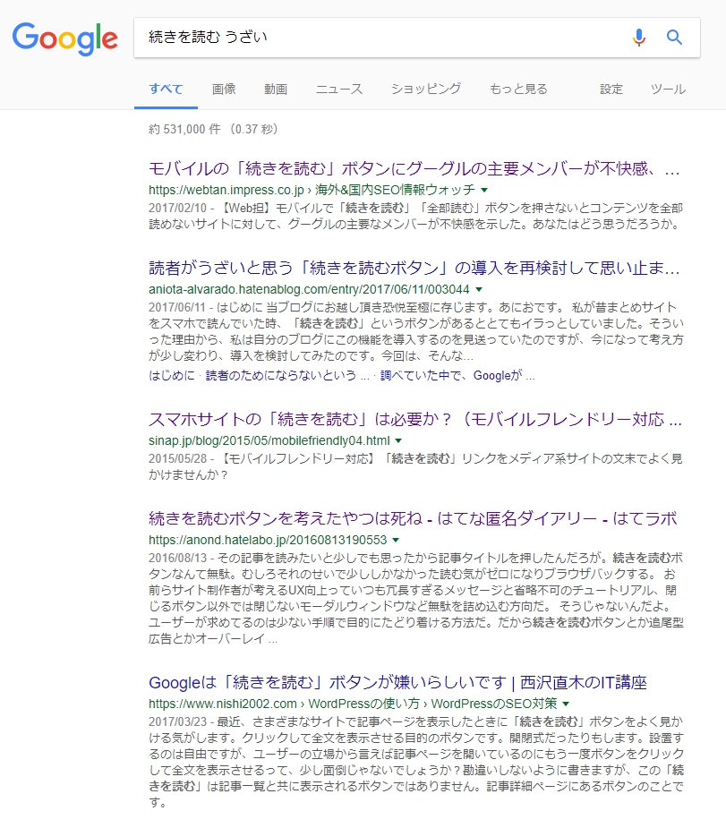The image size is (726, 828).
Task: Open the 設定 settings menu
Action: pos(611,90)
